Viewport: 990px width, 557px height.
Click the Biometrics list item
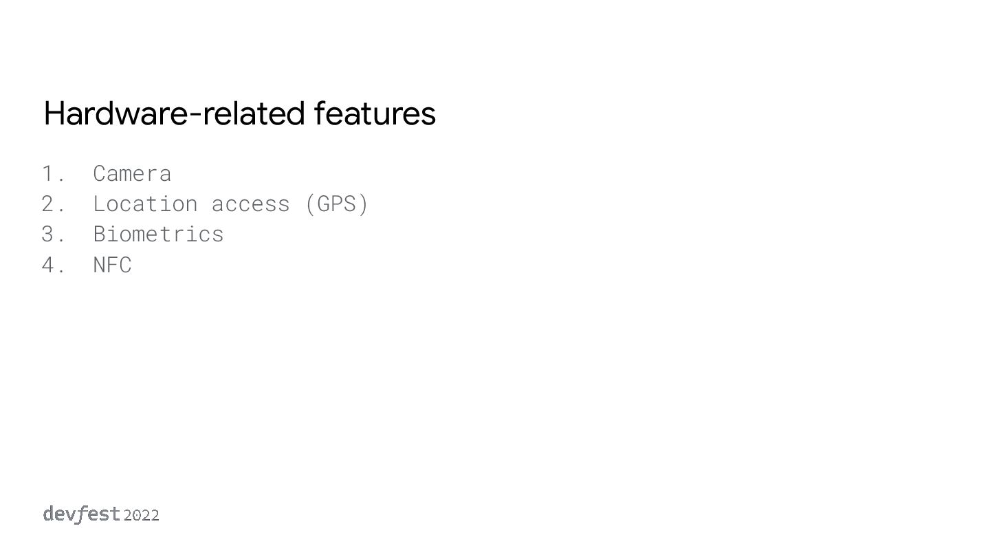pos(158,234)
